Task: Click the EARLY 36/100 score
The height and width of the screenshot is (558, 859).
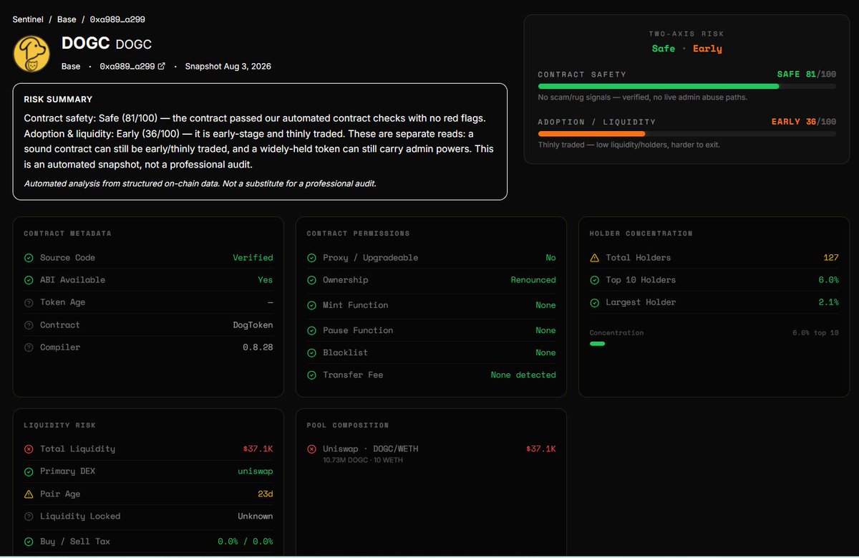Action: (x=804, y=122)
